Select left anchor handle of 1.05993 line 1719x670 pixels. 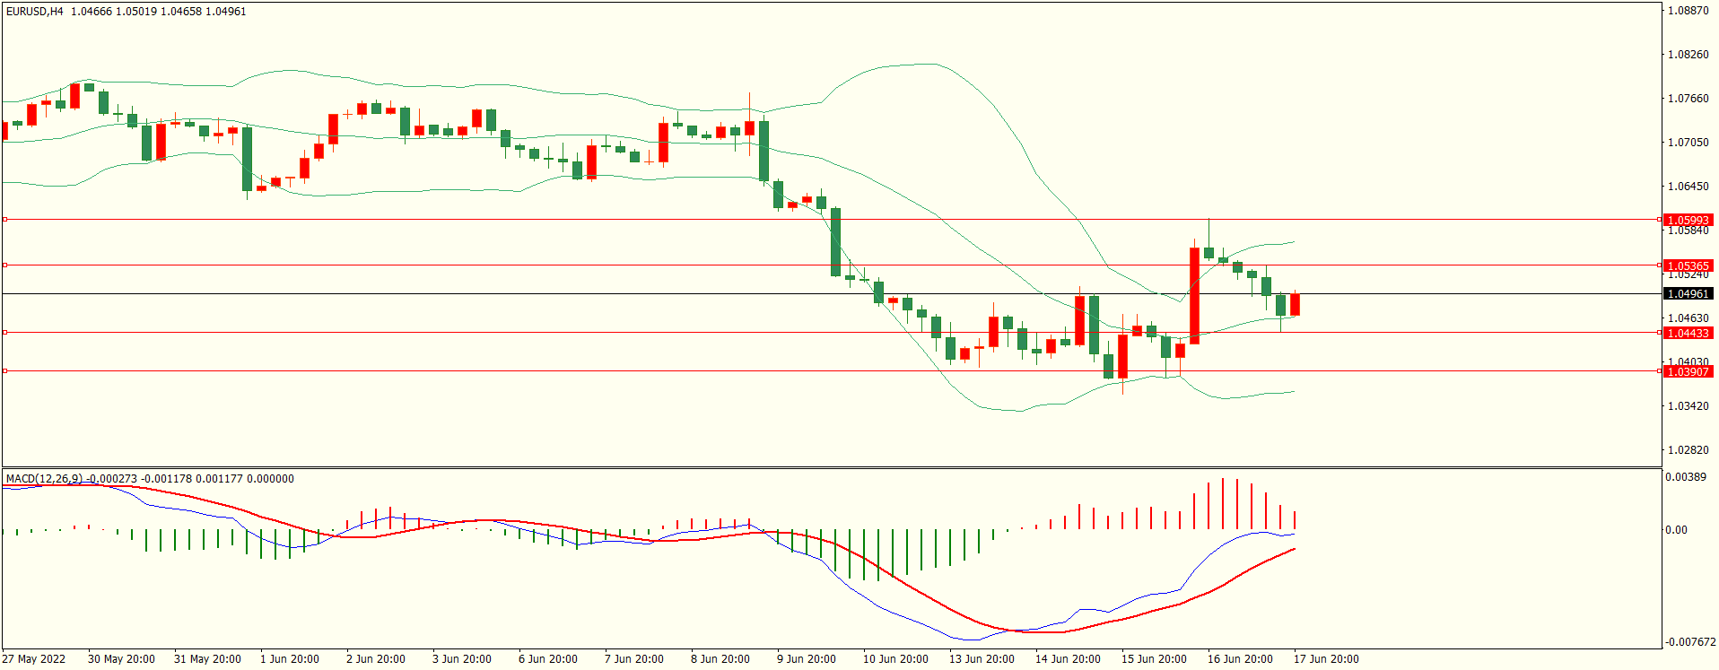point(4,219)
